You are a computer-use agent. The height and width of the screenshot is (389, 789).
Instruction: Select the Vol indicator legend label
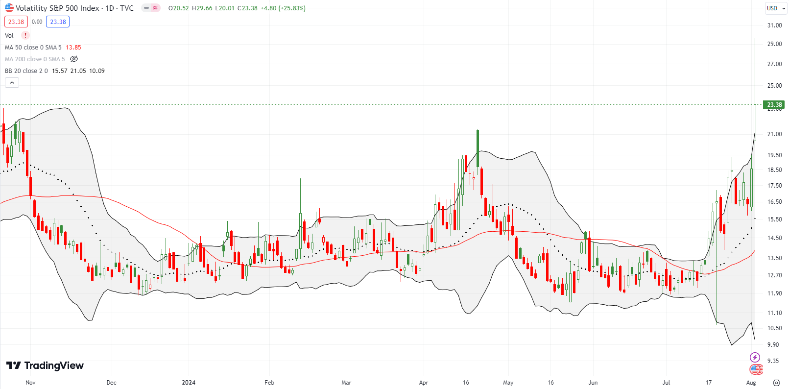click(x=9, y=35)
